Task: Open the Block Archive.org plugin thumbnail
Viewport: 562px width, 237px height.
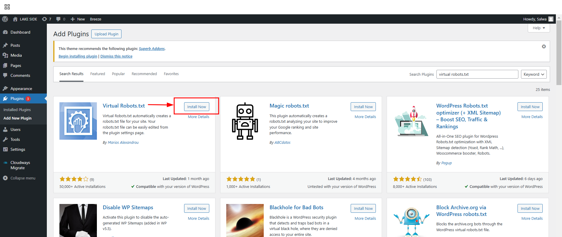Action: 412,220
